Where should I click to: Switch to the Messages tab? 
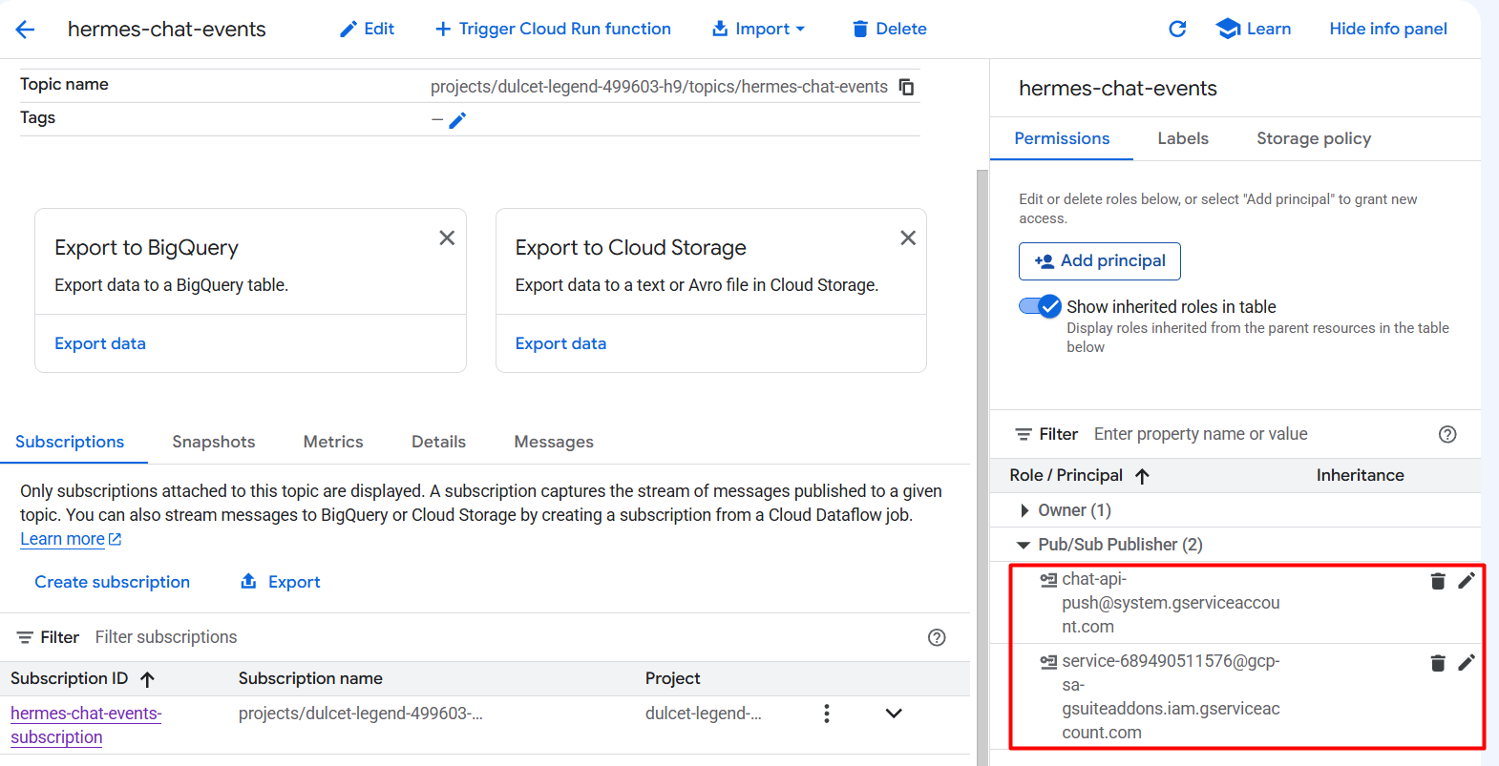pos(554,442)
